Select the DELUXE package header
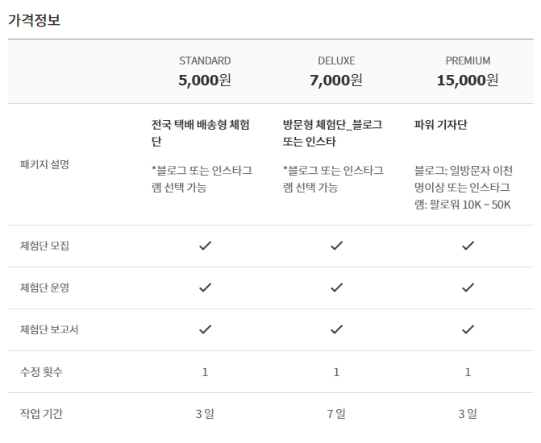 (x=336, y=60)
